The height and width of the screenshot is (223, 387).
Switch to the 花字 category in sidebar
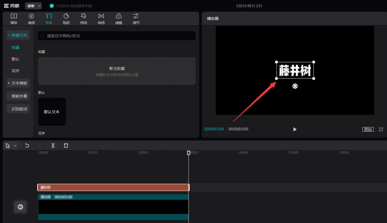point(15,71)
